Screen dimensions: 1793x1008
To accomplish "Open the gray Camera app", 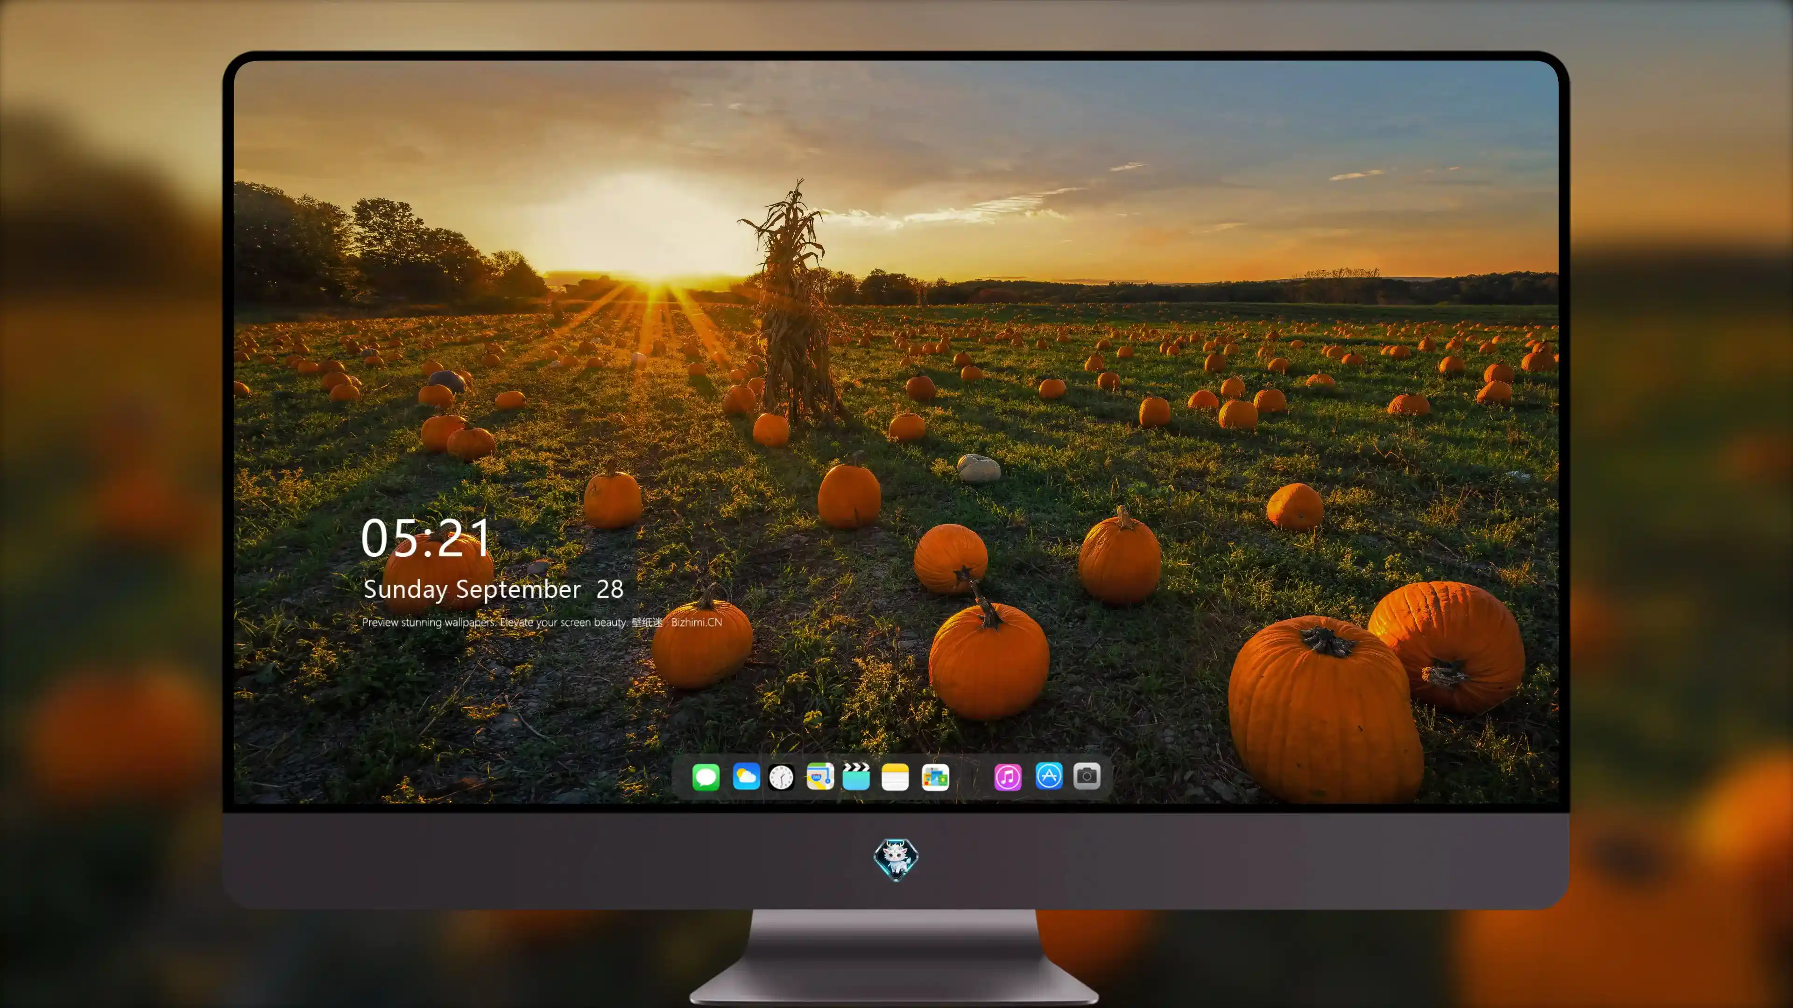I will pyautogui.click(x=1087, y=776).
